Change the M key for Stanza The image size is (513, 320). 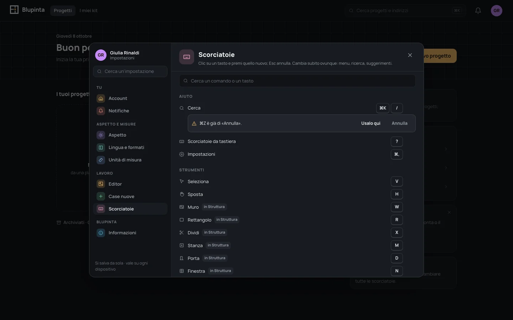tap(397, 245)
